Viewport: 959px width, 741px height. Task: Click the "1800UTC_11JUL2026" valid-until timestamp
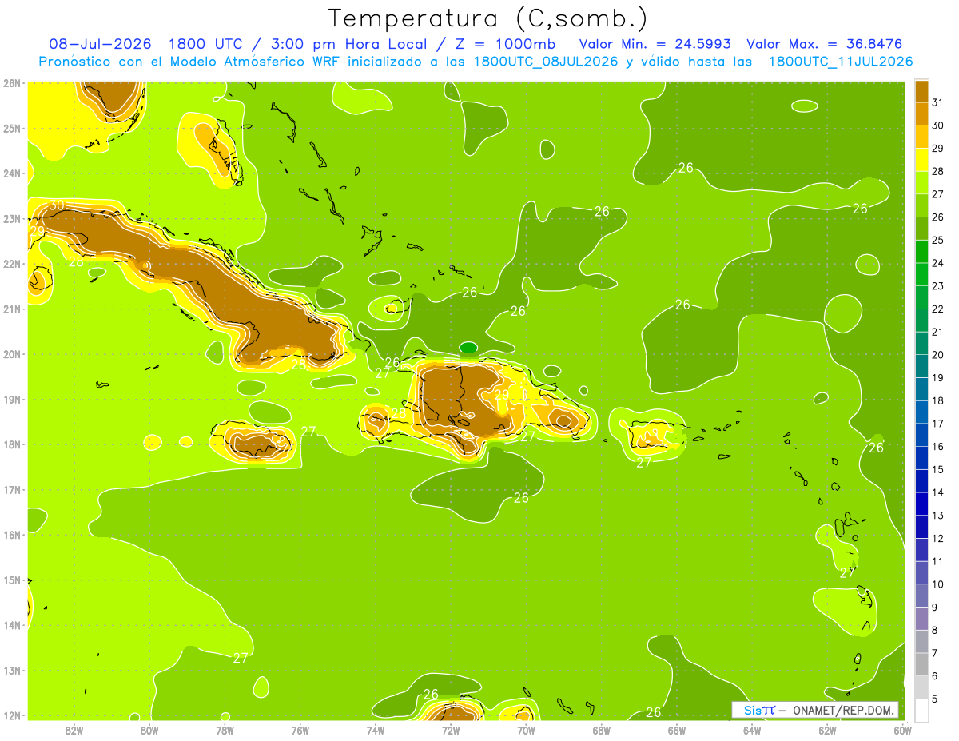coord(841,61)
